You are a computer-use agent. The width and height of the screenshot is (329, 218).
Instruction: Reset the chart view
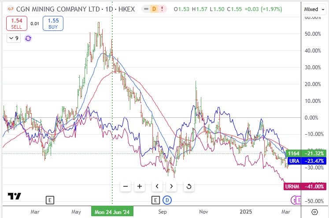click(x=189, y=186)
